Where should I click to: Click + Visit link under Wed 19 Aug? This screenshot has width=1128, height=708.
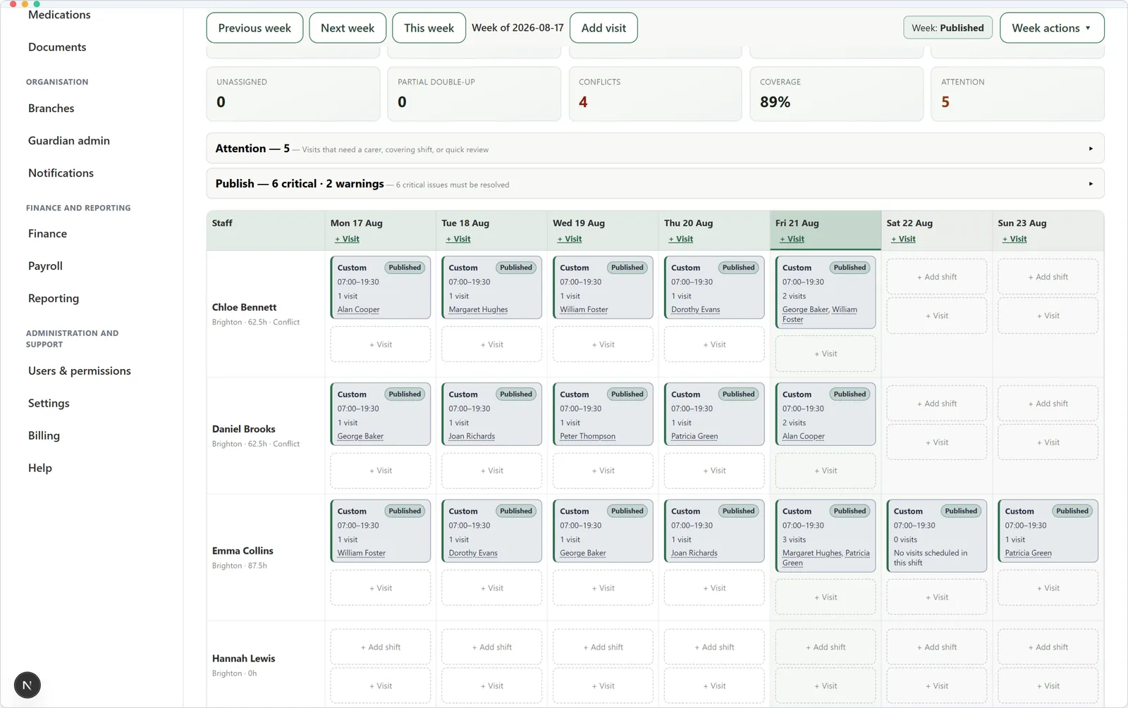pyautogui.click(x=570, y=239)
